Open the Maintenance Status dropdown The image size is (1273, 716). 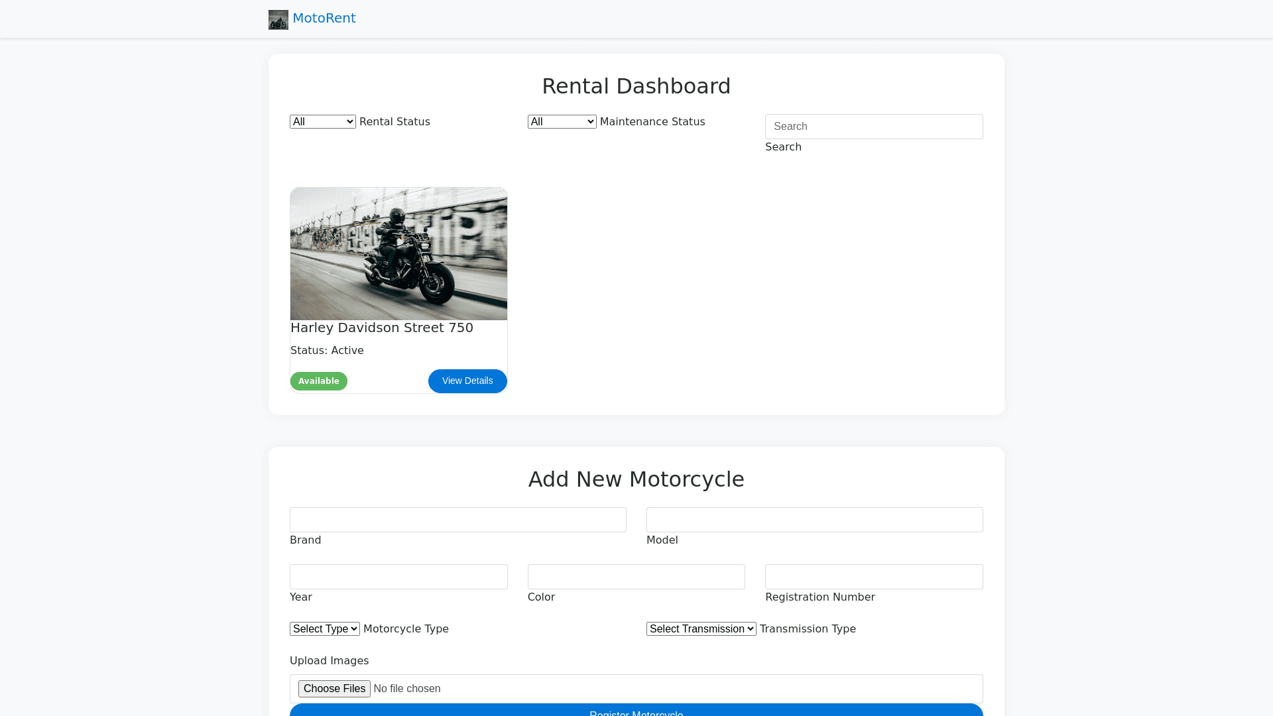(x=562, y=122)
